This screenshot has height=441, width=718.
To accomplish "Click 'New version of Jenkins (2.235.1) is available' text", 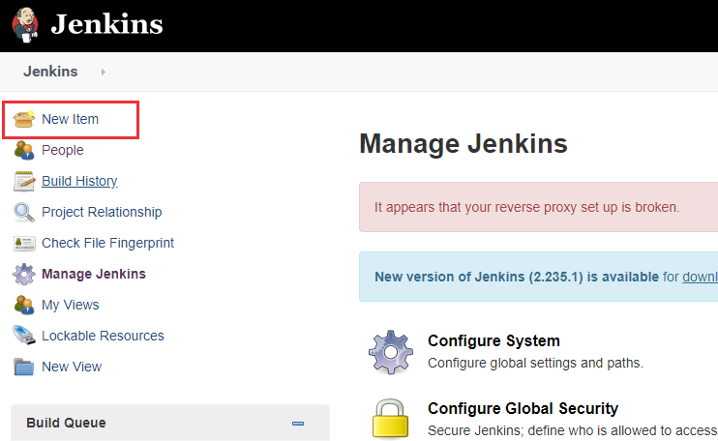I will (x=517, y=277).
